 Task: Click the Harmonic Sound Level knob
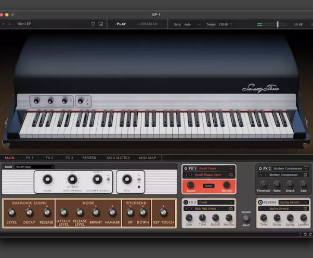point(11,212)
